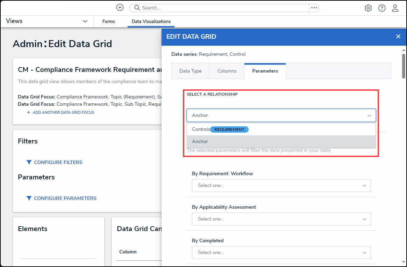The image size is (407, 267).
Task: Open the Forms tab
Action: 109,22
